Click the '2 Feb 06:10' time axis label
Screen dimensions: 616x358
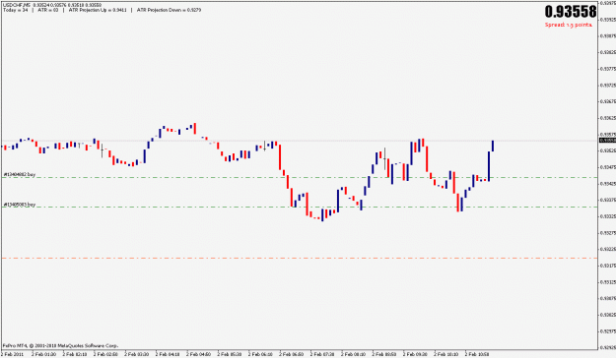point(260,354)
